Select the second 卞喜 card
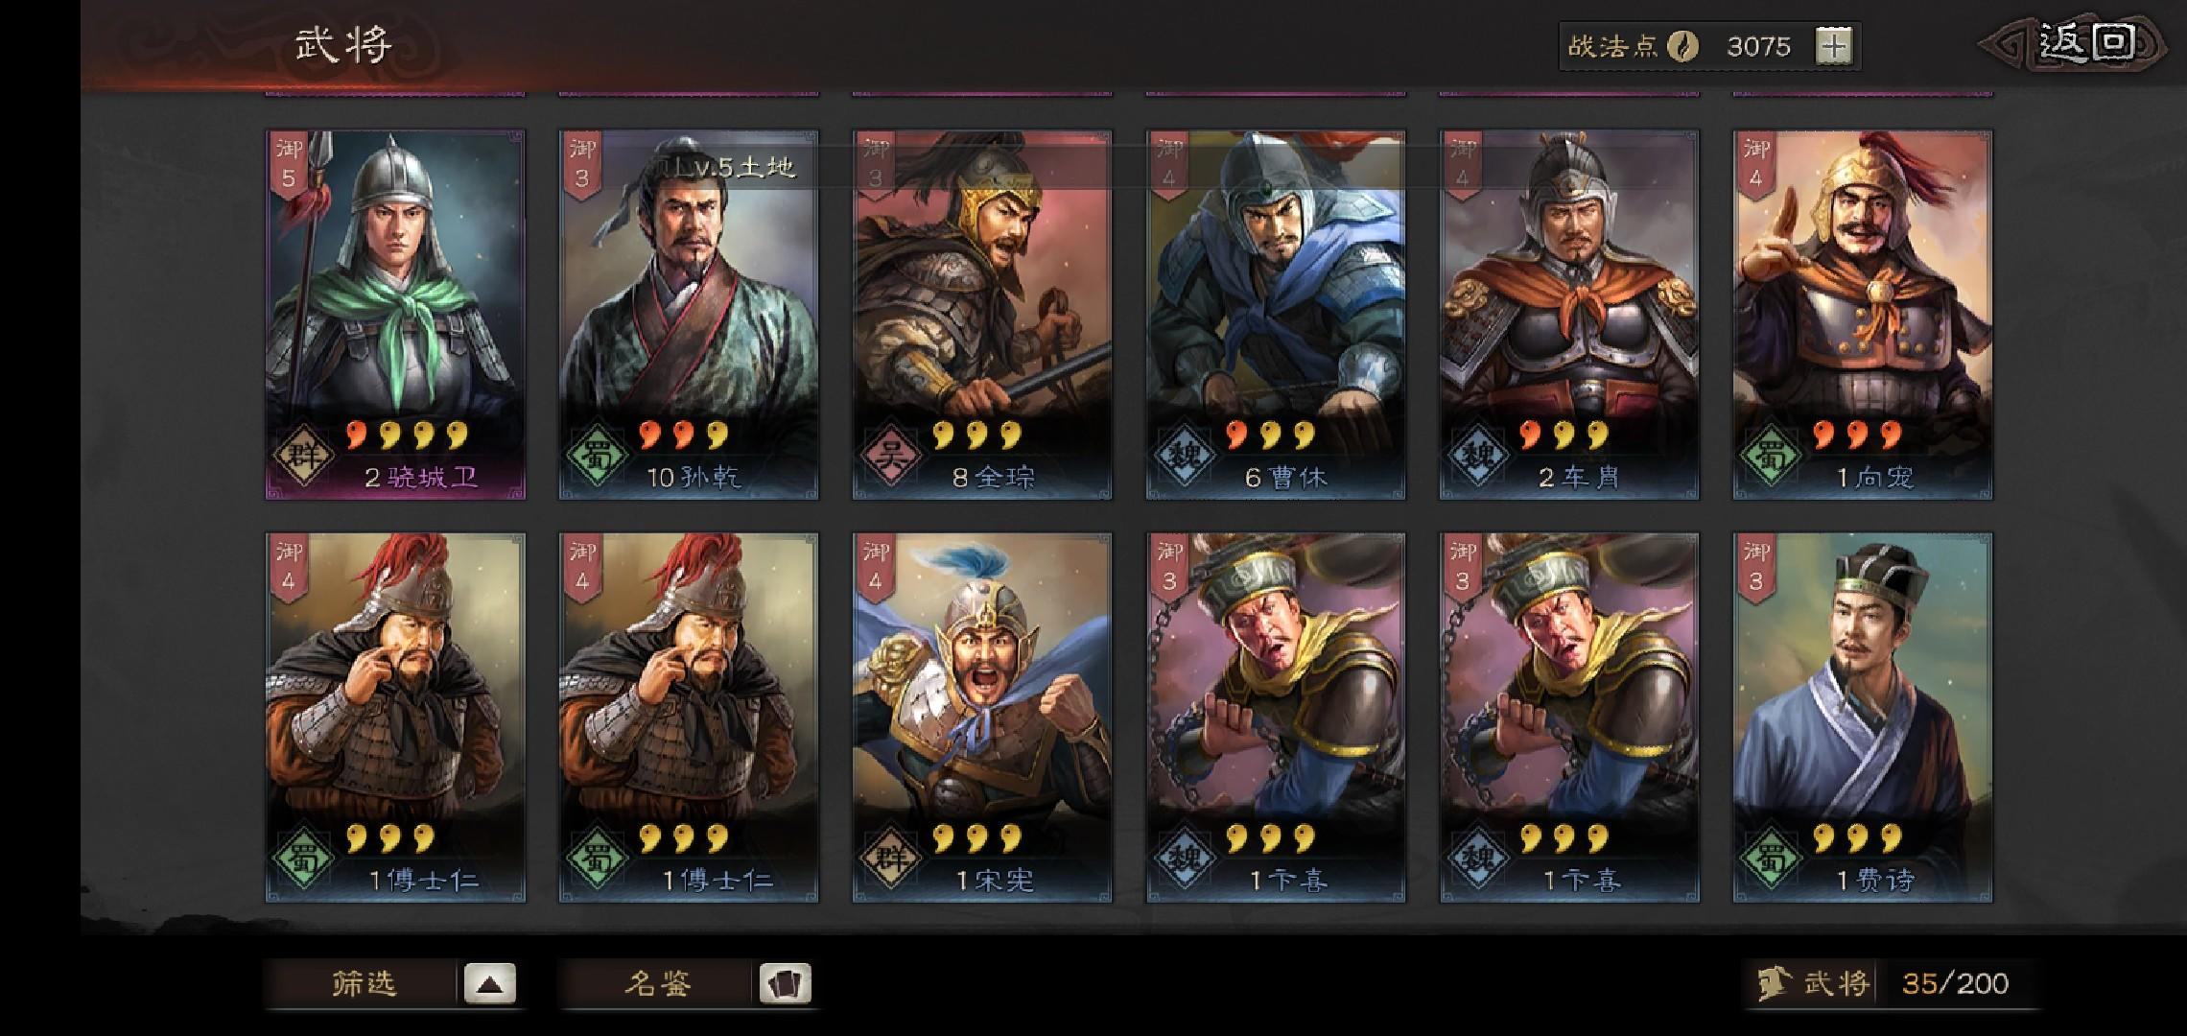Image resolution: width=2187 pixels, height=1036 pixels. coord(1569,718)
